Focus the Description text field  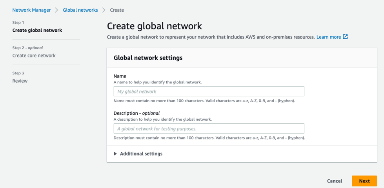coord(209,128)
